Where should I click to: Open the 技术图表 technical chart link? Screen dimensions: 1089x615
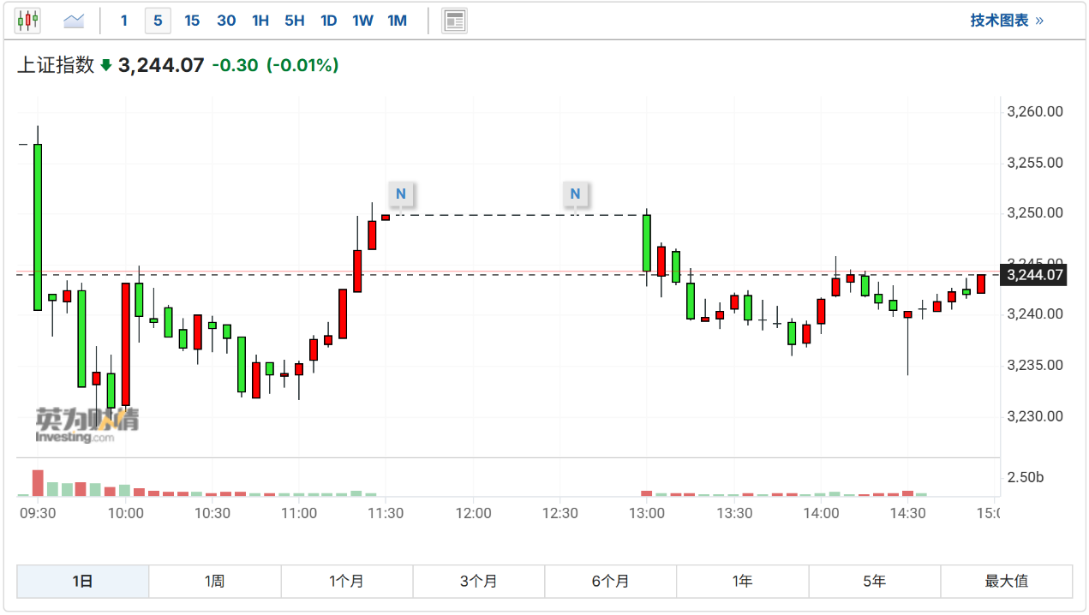point(1007,21)
